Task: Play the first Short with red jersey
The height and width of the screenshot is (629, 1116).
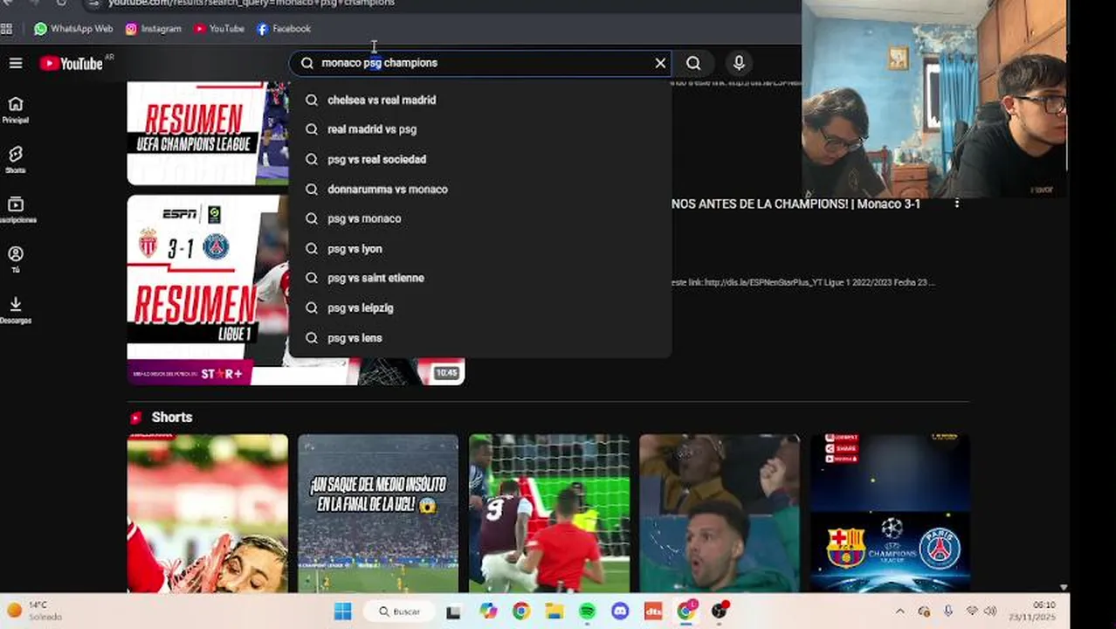Action: (208, 514)
